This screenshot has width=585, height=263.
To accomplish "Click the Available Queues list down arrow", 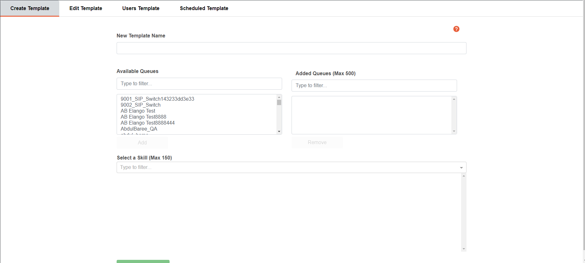I will point(279,131).
